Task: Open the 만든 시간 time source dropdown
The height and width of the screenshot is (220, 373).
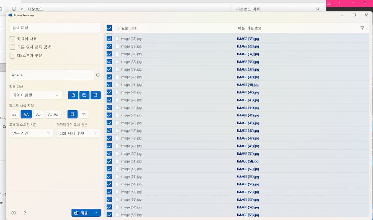Action: [x=31, y=133]
